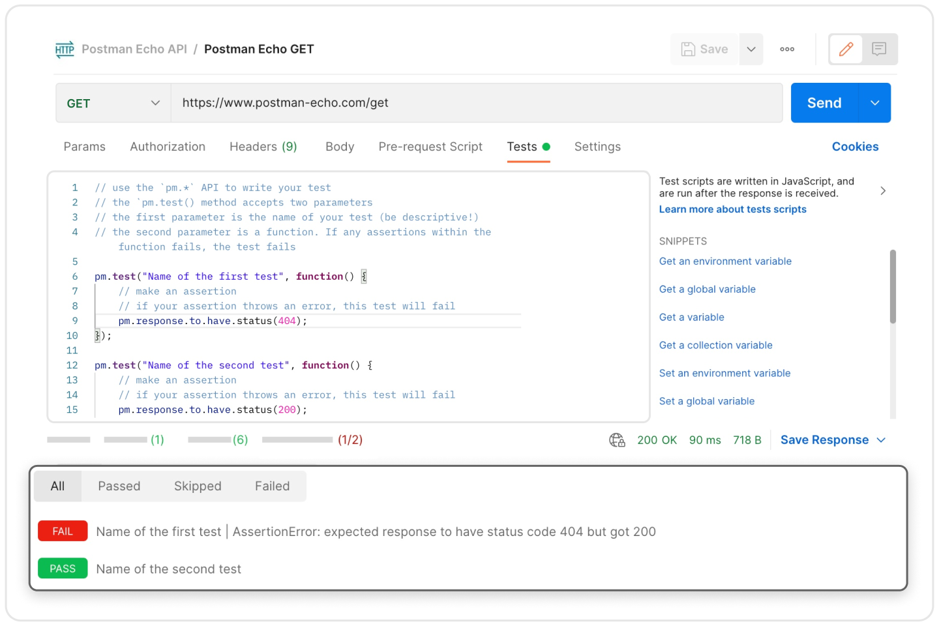The height and width of the screenshot is (626, 939).
Task: Click the Learn more about tests scripts link
Action: click(732, 209)
